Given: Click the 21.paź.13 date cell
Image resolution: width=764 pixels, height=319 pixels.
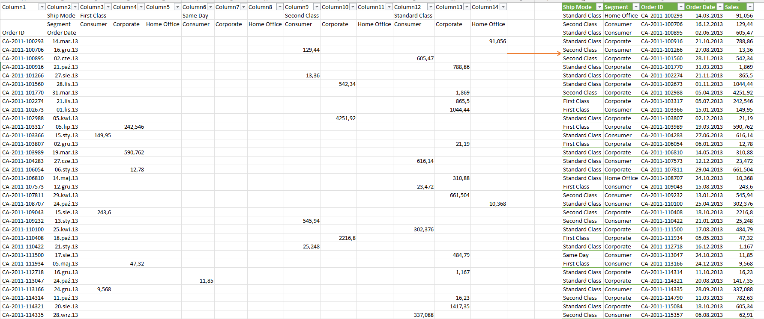Looking at the screenshot, I should [63, 67].
